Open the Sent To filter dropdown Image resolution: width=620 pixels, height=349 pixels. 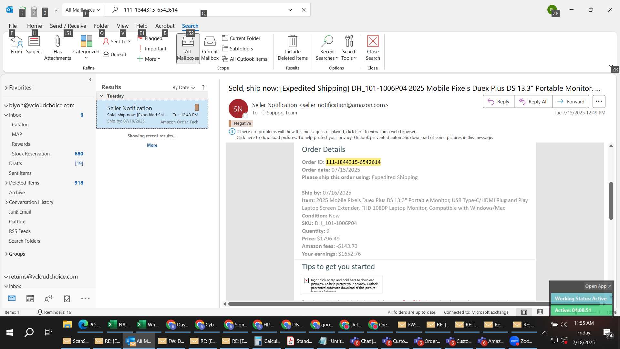[x=117, y=41]
